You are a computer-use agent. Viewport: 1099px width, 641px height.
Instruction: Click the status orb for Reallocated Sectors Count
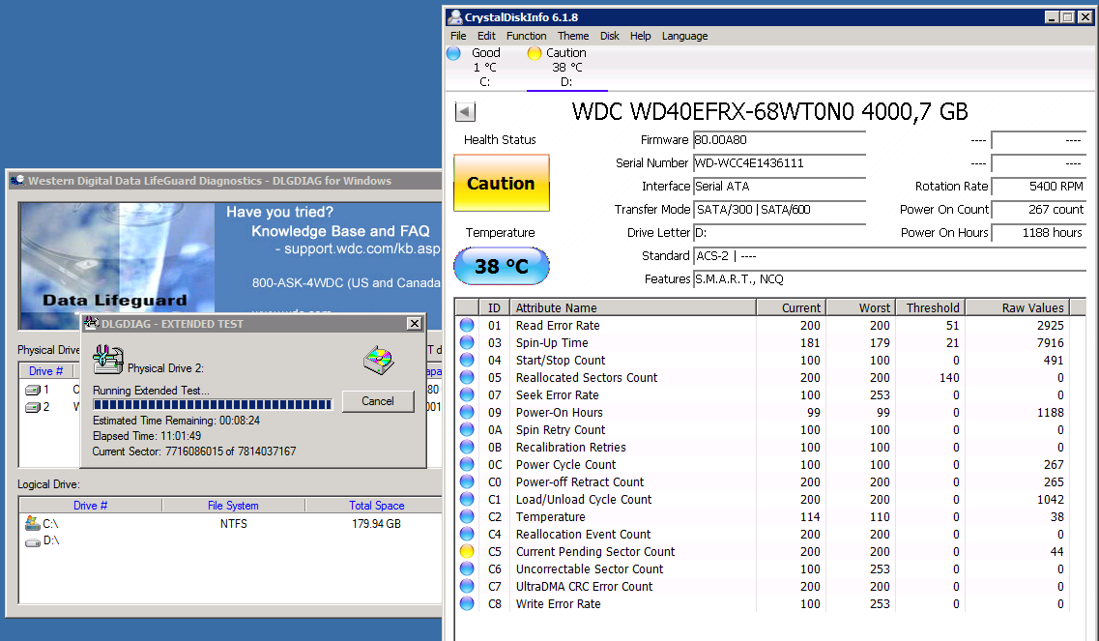(467, 377)
